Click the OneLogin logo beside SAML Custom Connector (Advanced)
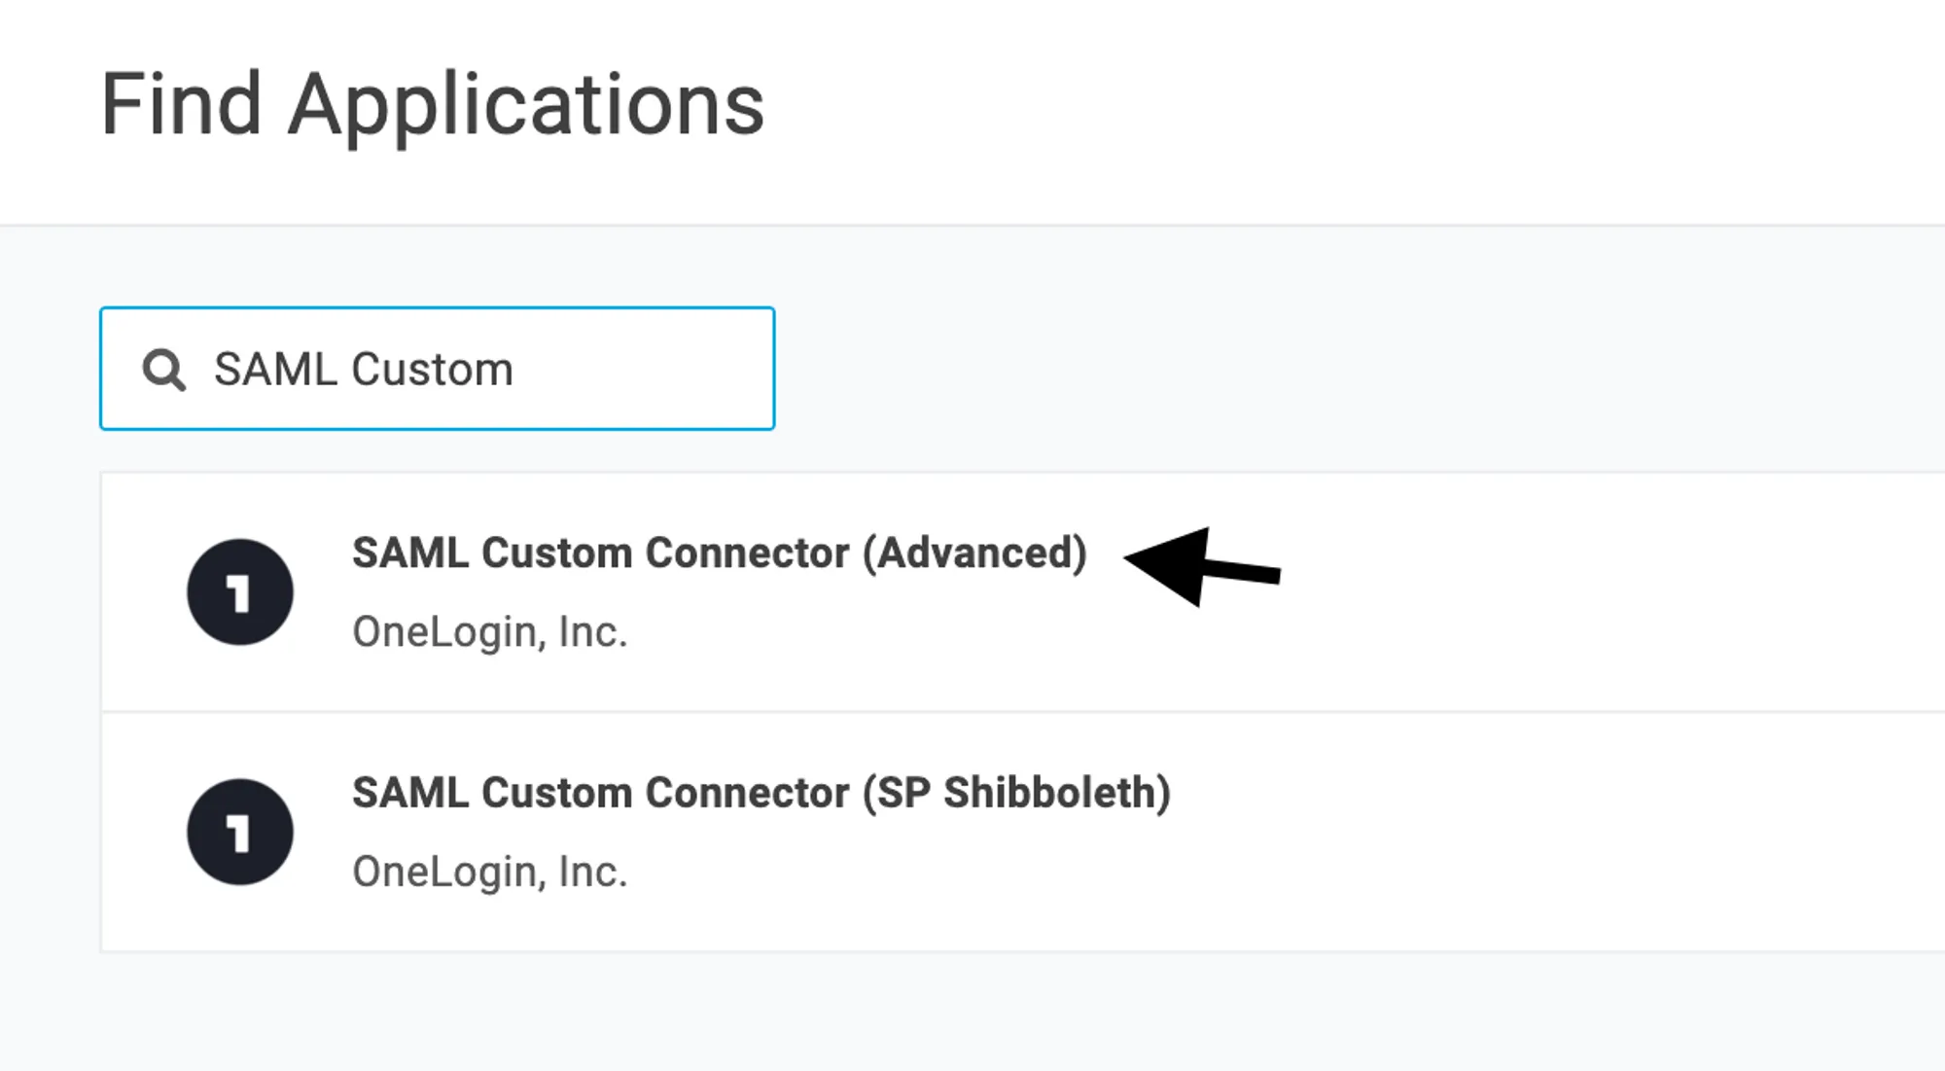 [240, 591]
